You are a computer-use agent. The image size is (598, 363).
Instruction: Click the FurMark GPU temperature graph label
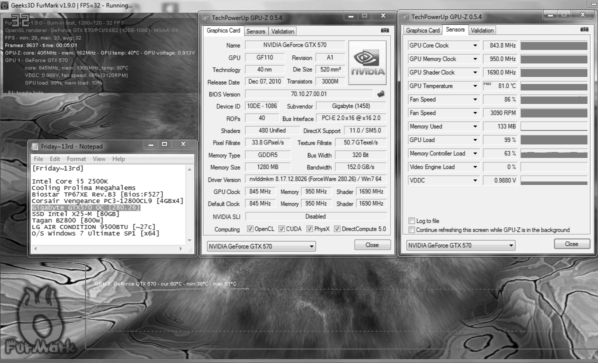pyautogui.click(x=165, y=283)
